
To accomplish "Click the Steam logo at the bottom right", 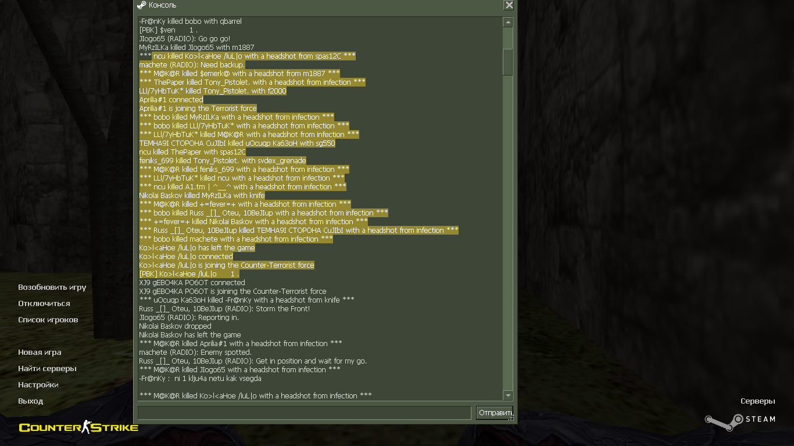I will pyautogui.click(x=741, y=422).
